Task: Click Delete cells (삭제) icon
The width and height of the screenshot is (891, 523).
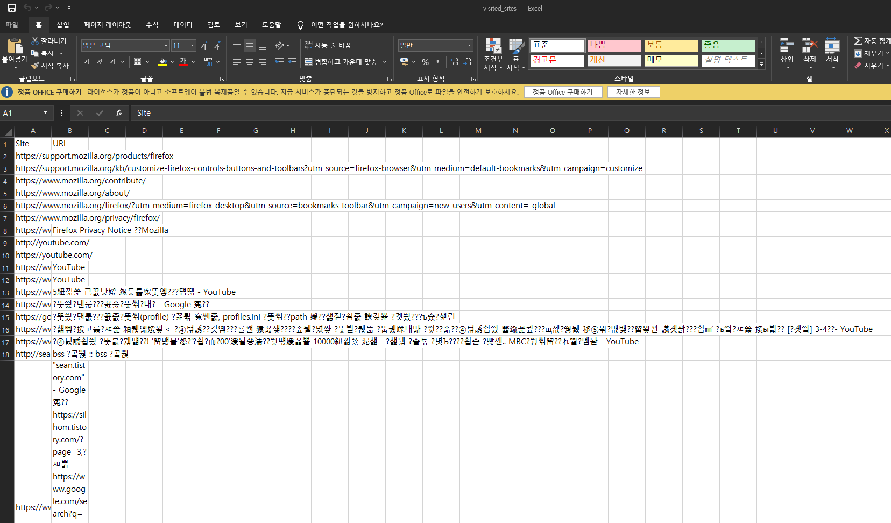Action: pos(810,46)
